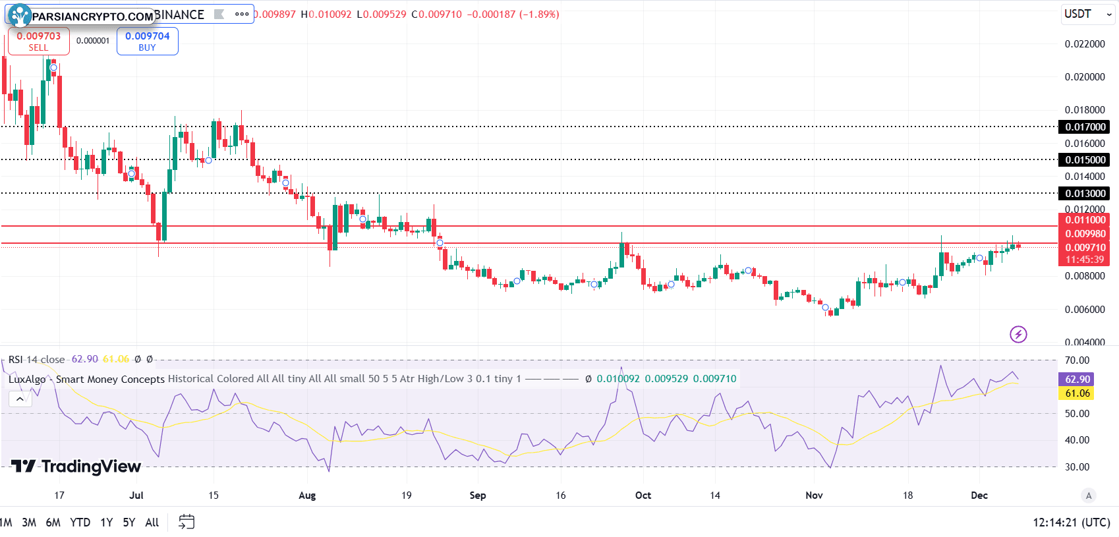
Task: Select the 5Y time range
Action: (129, 523)
